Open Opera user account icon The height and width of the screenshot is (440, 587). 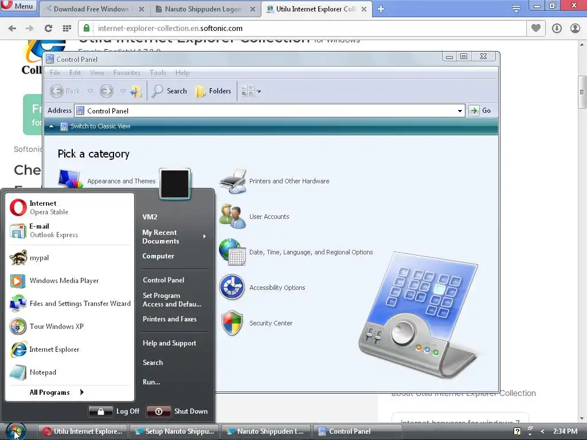(575, 28)
